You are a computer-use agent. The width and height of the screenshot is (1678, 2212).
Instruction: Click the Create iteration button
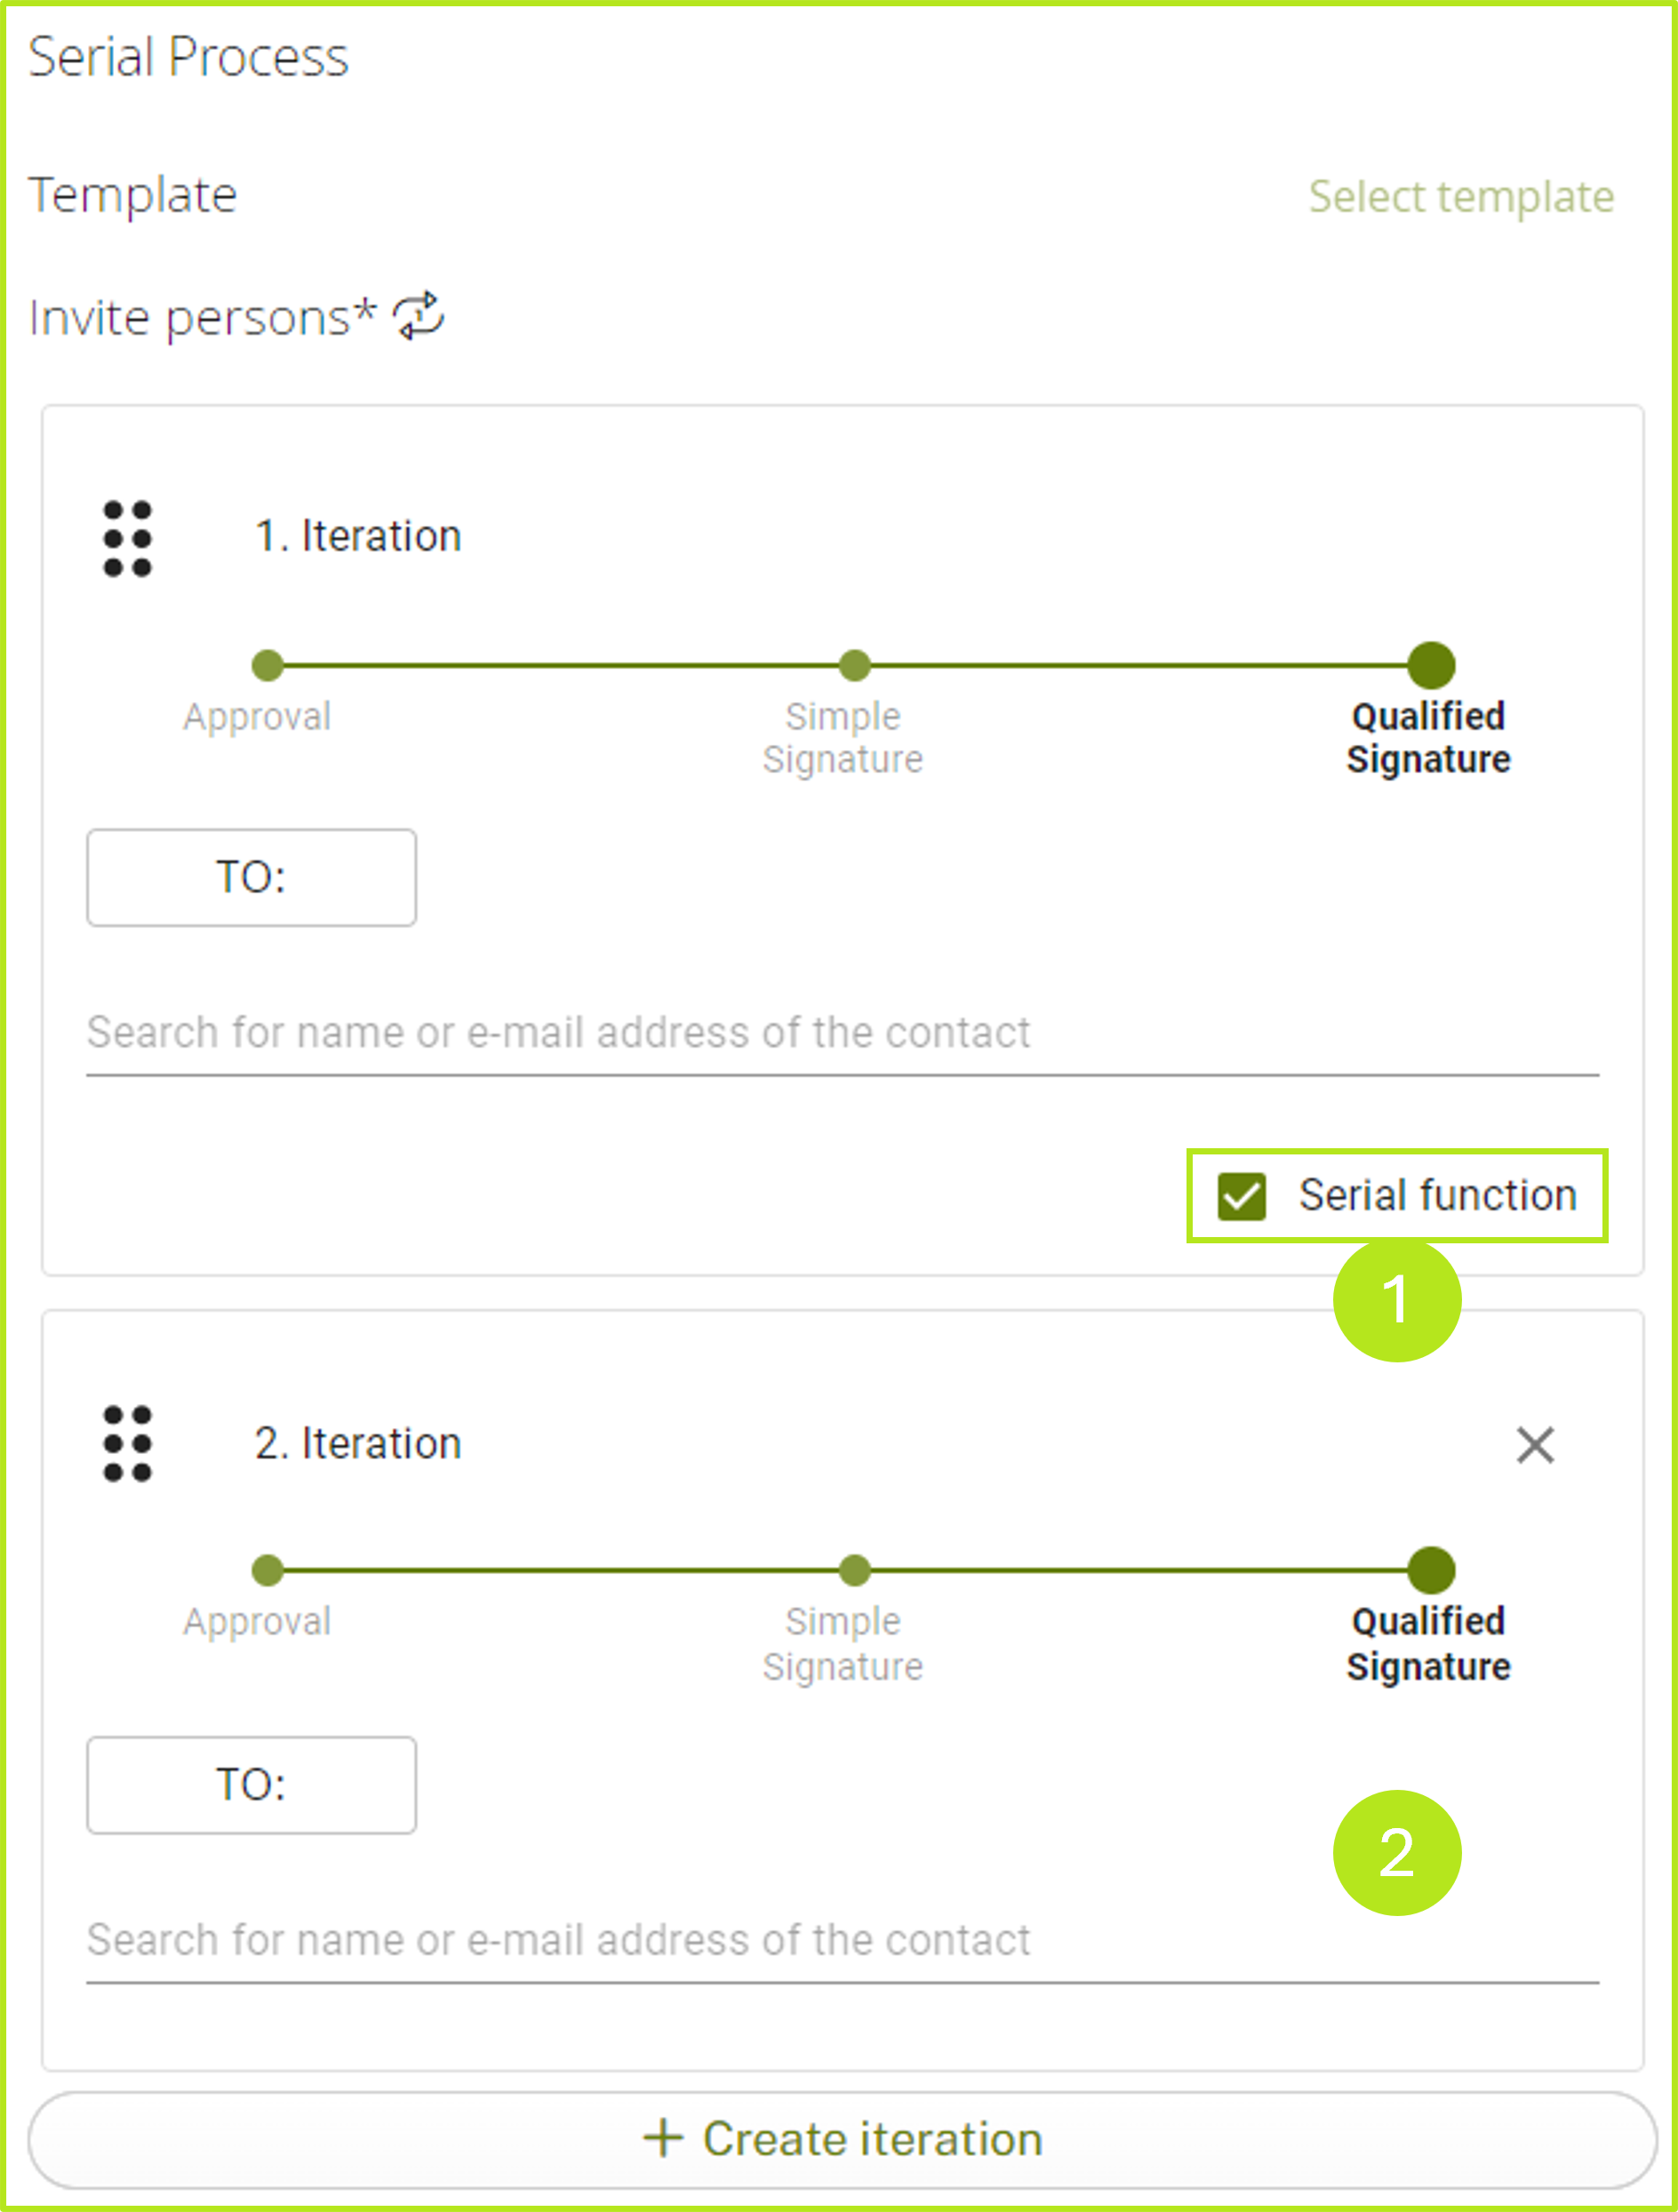click(839, 2140)
